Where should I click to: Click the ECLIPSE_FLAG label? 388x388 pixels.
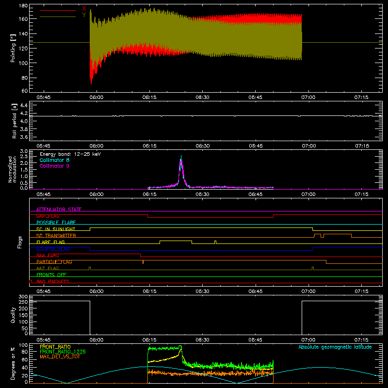point(53,249)
